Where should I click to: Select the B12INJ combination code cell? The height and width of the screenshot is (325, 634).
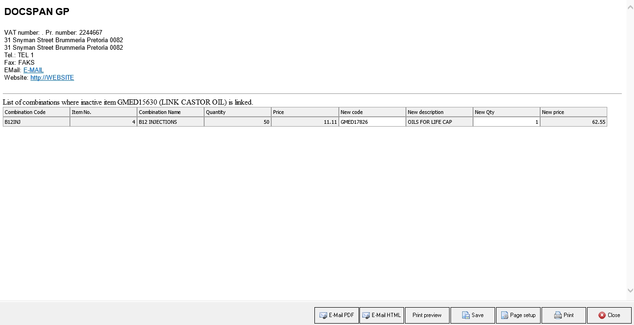click(x=37, y=122)
